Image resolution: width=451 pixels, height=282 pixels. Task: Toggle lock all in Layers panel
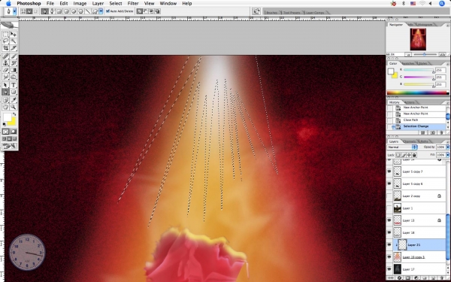pos(414,155)
